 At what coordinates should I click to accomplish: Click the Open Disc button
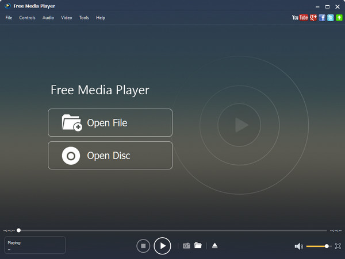(110, 156)
